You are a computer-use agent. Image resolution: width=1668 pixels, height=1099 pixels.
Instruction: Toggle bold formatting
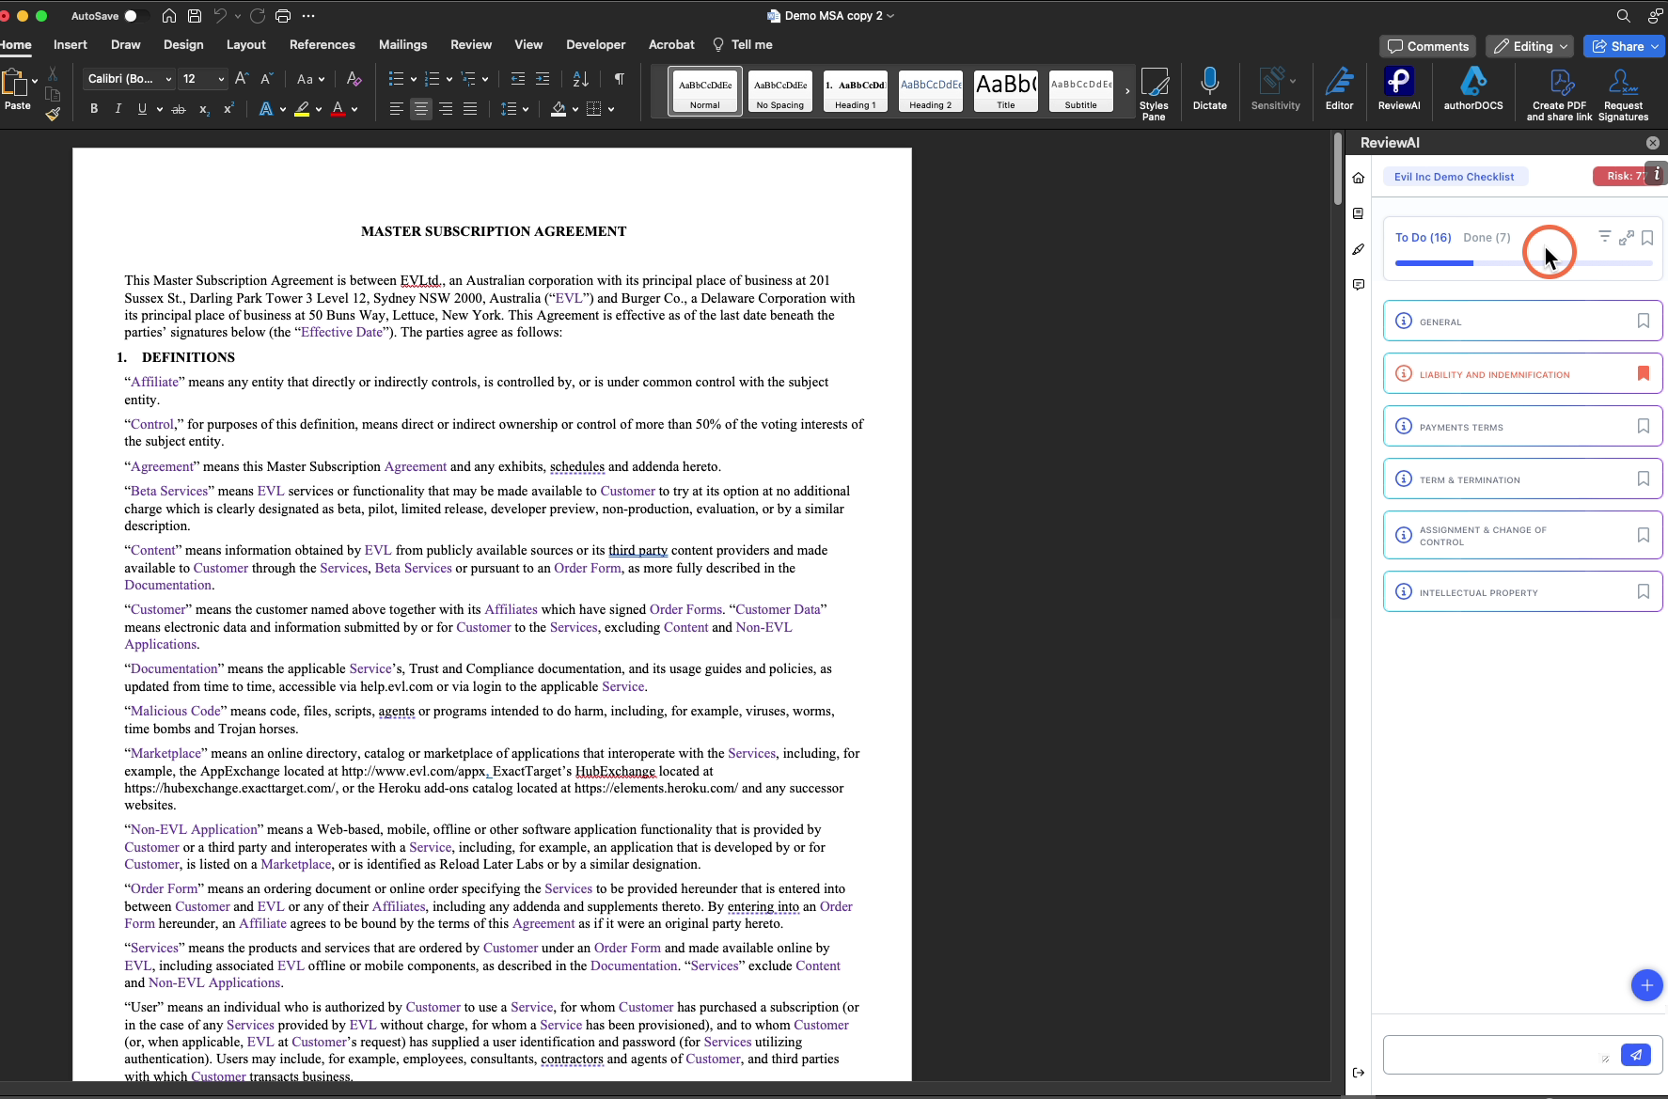tap(94, 109)
